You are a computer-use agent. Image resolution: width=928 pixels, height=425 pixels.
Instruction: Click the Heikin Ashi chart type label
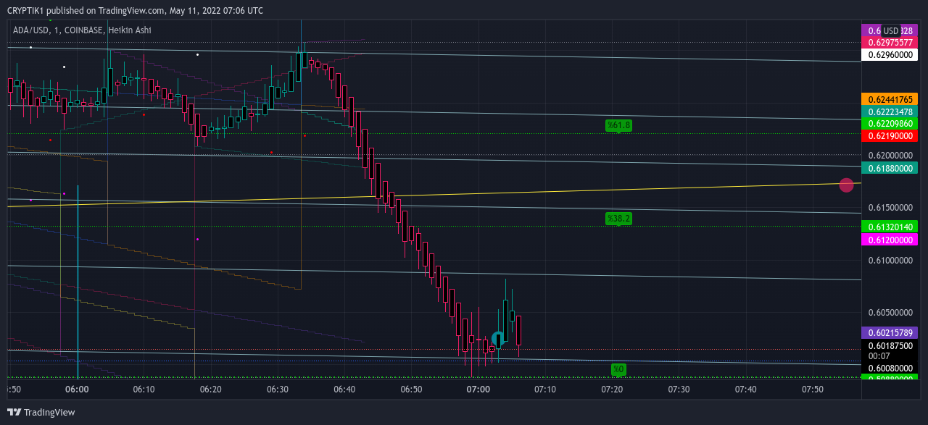tap(129, 30)
